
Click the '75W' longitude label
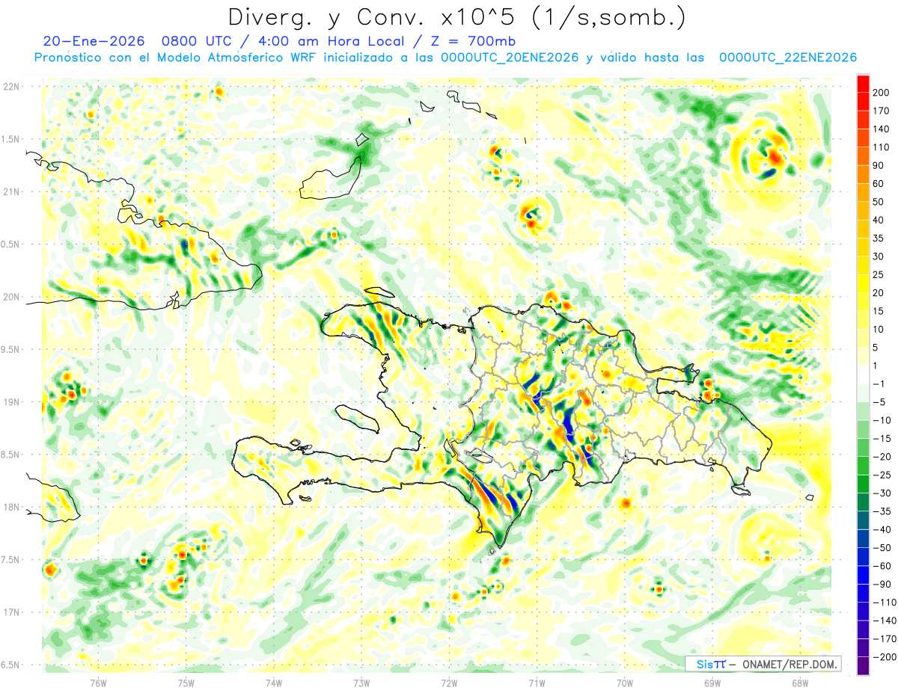(186, 682)
